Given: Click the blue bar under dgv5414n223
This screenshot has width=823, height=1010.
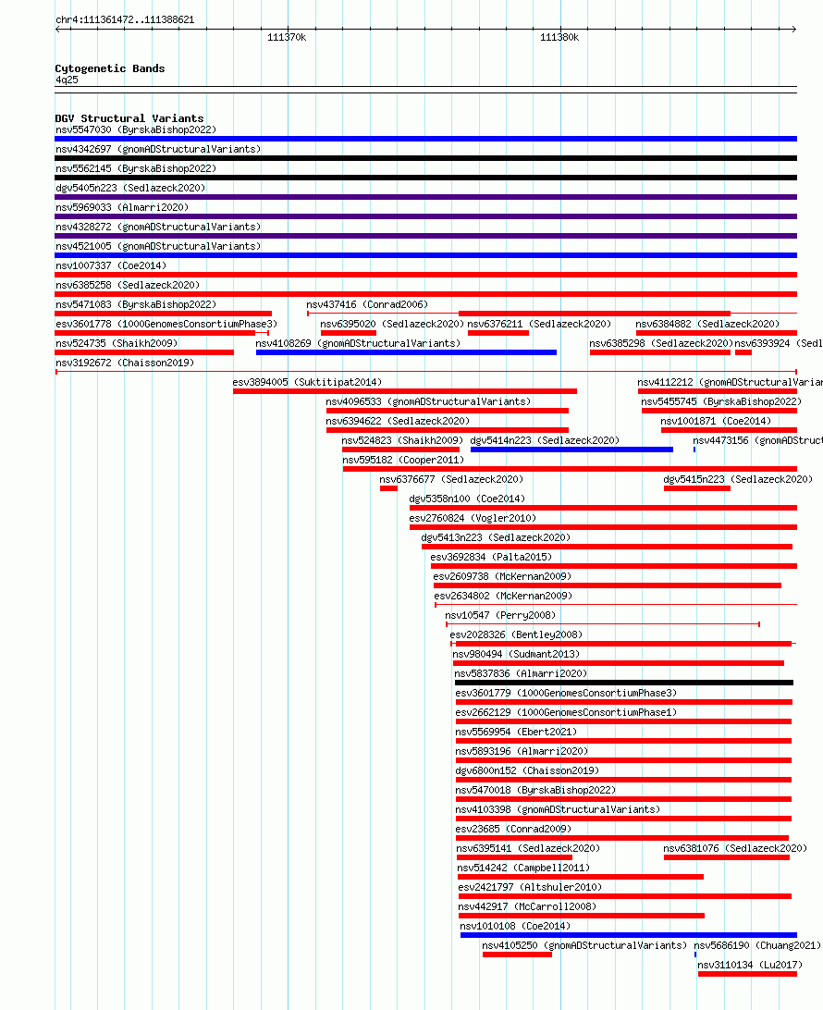Looking at the screenshot, I should tap(571, 450).
